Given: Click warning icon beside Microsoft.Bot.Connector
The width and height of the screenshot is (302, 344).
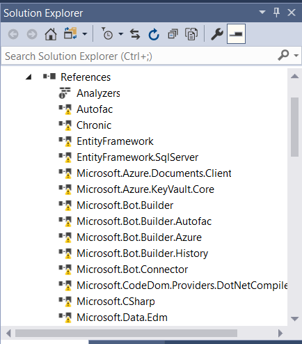Looking at the screenshot, I should pos(68,272).
